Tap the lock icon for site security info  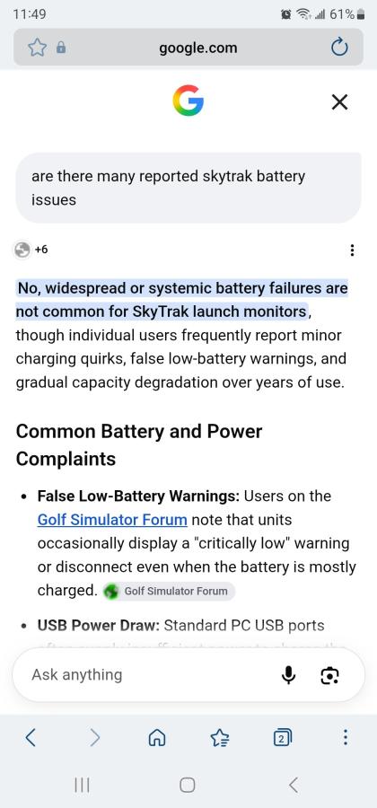point(61,48)
